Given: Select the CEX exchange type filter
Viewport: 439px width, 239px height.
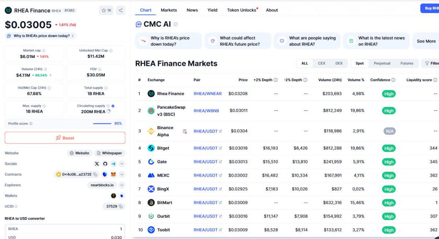Looking at the screenshot, I should [322, 63].
